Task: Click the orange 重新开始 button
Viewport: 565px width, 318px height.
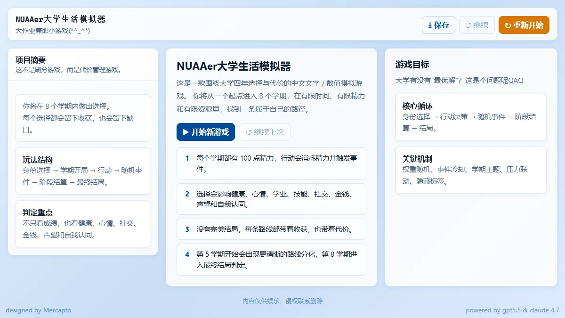Action: click(x=524, y=25)
